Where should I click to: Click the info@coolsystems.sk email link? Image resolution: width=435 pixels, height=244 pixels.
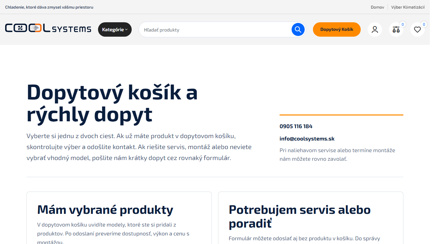307,139
